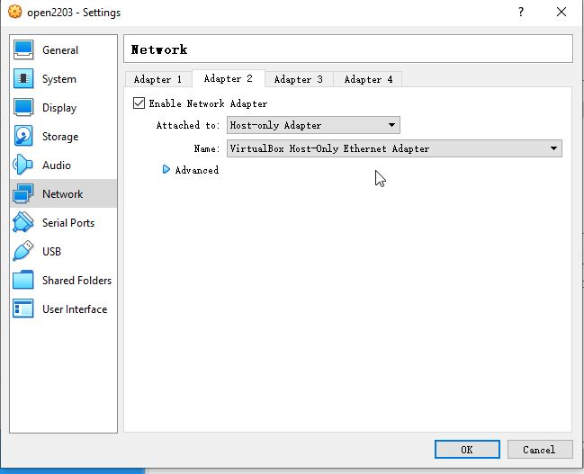Viewport: 584px width, 474px height.
Task: Open the adapter Name dropdown
Action: click(394, 148)
